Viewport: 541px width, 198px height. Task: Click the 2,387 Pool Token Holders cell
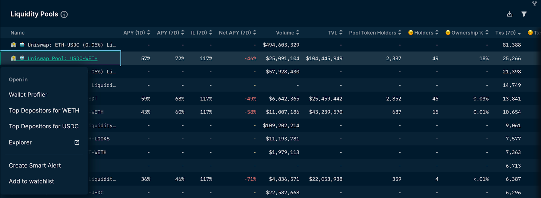coord(394,58)
